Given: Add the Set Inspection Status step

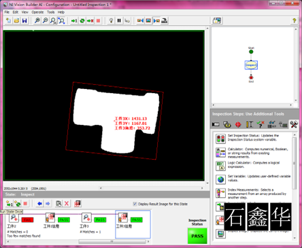Looking at the screenshot, I should 220,139.
